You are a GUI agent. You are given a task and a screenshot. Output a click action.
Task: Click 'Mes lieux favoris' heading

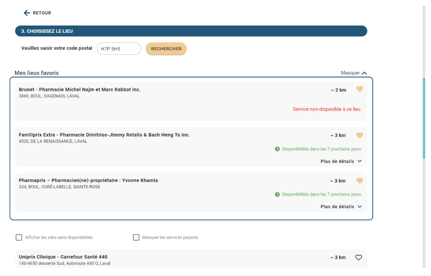pos(36,73)
